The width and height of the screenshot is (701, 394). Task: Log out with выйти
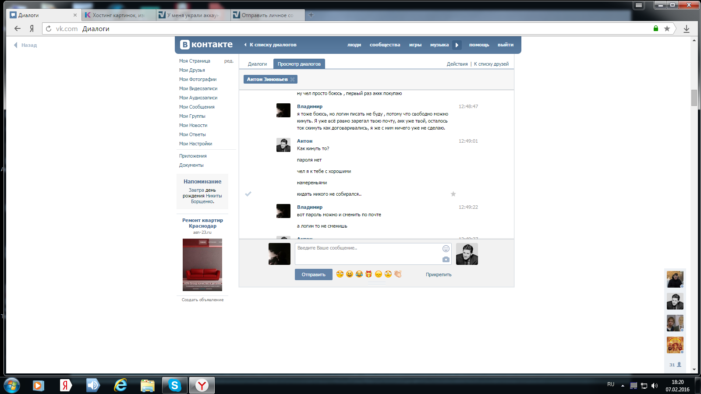pos(506,45)
